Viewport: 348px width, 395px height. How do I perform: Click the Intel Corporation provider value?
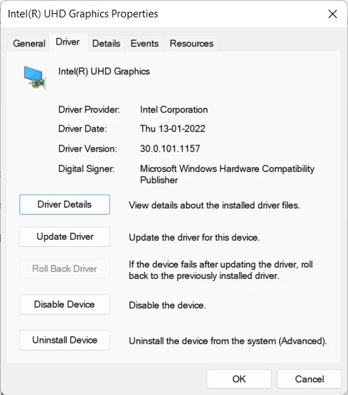[x=174, y=110]
